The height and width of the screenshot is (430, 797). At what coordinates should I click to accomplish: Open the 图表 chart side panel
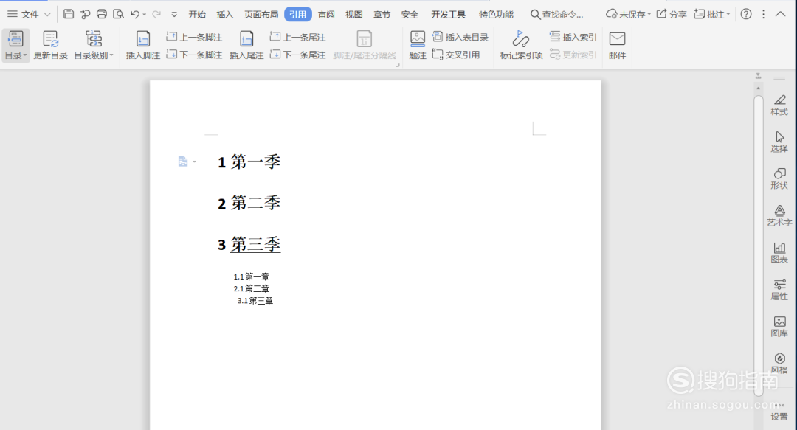coord(779,252)
